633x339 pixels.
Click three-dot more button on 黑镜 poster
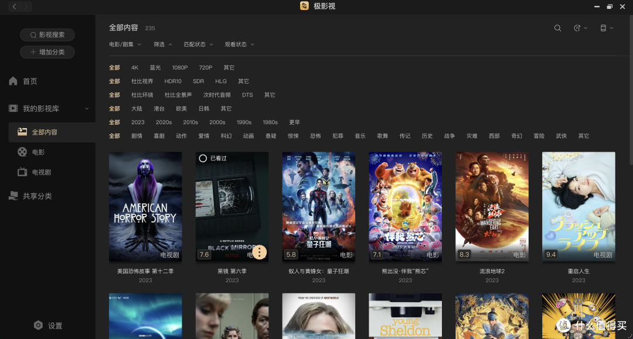click(260, 252)
